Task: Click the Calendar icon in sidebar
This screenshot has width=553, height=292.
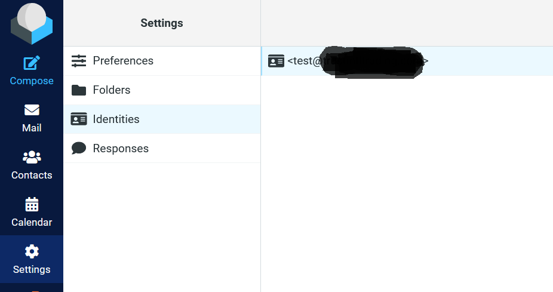Action: tap(32, 204)
